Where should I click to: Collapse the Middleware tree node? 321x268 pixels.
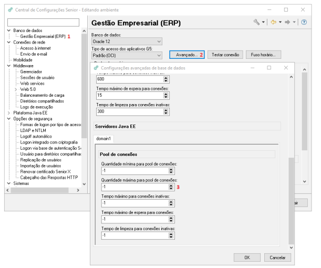[x=9, y=66]
